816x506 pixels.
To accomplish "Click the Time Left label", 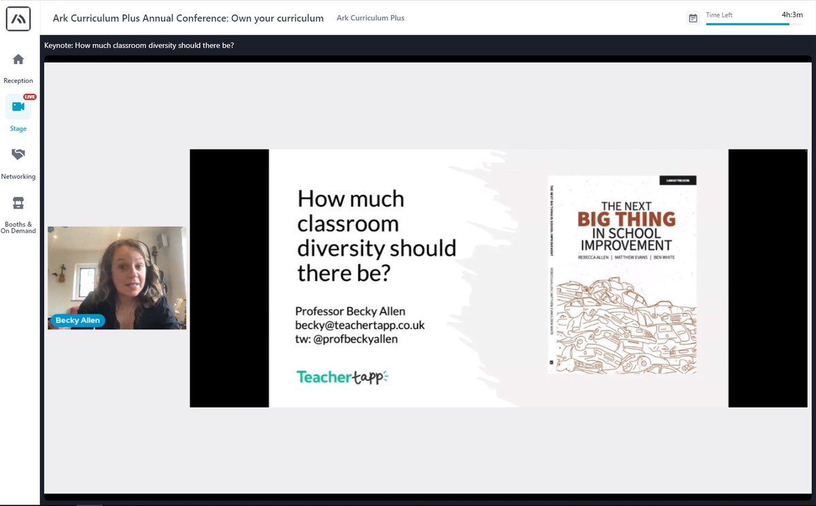I will coord(719,15).
